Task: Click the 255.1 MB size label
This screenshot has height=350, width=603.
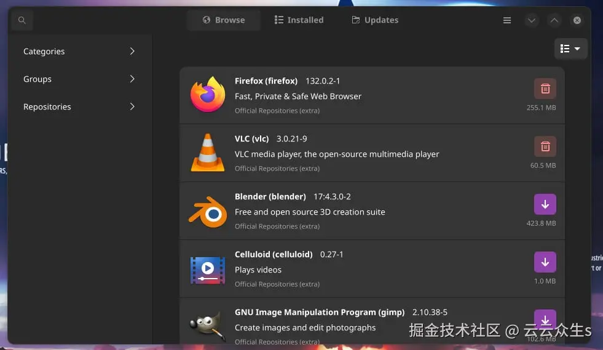Action: [541, 108]
